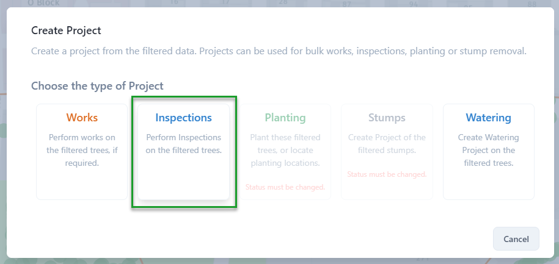
Task: Click the 'Create Project' dialog heading
Action: (x=66, y=30)
